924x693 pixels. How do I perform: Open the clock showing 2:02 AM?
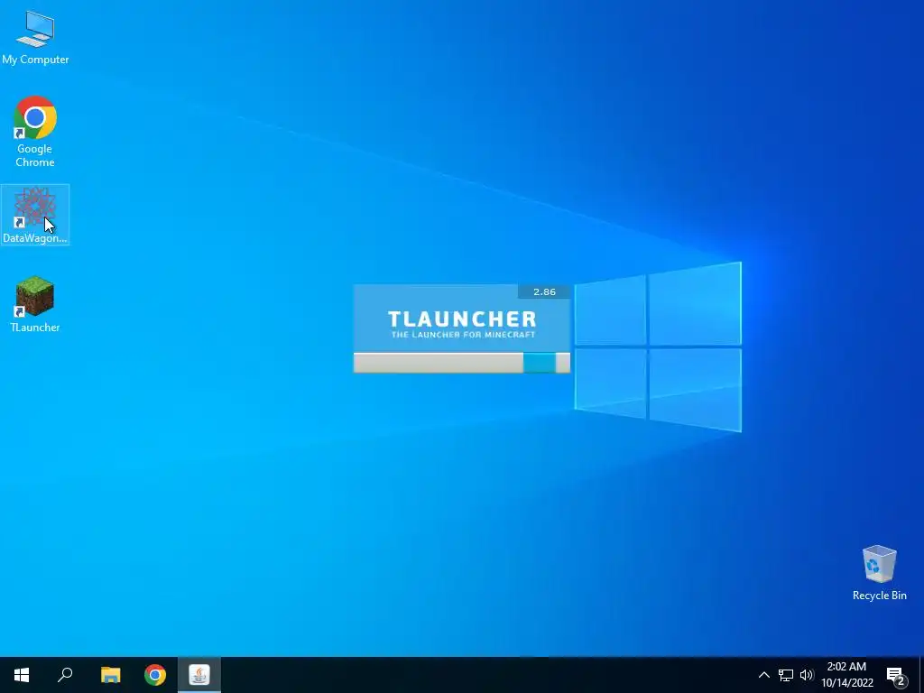click(846, 675)
